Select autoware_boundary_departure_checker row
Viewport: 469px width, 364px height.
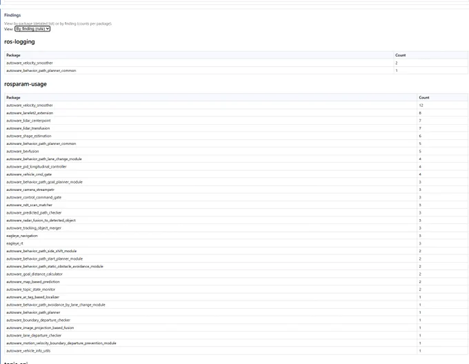[237, 320]
